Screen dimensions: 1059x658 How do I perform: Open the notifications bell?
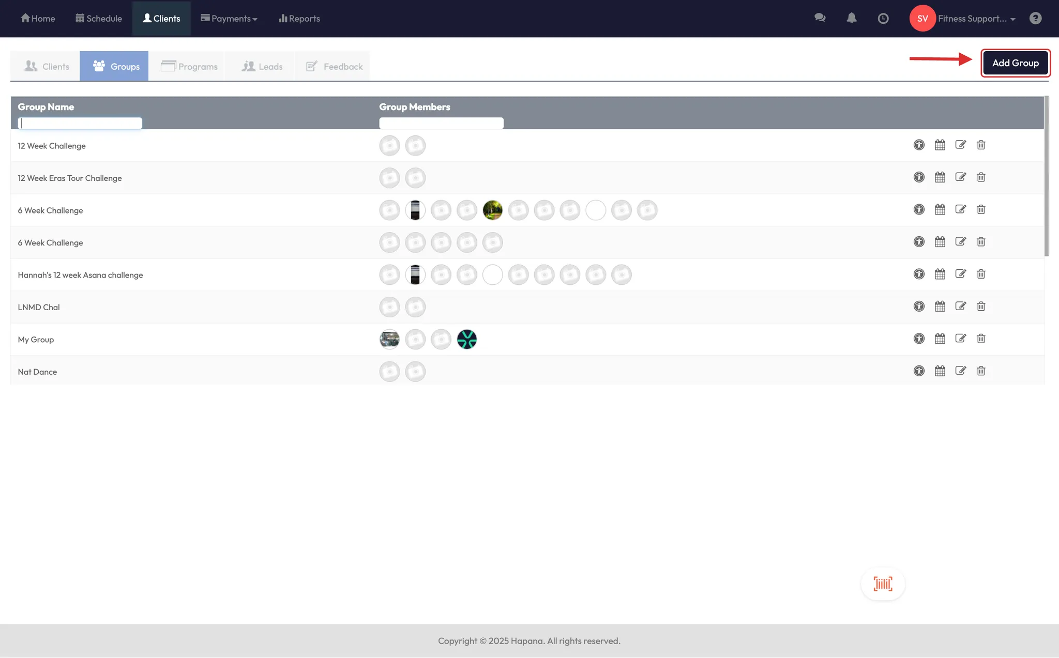(852, 18)
